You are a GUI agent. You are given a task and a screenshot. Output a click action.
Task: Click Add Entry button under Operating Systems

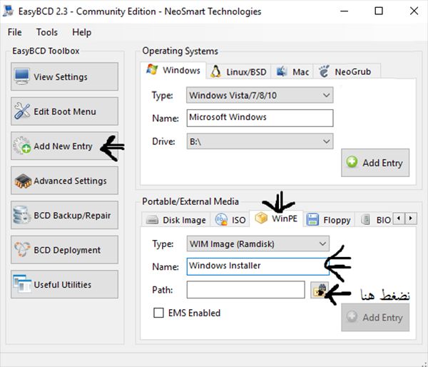tap(374, 163)
